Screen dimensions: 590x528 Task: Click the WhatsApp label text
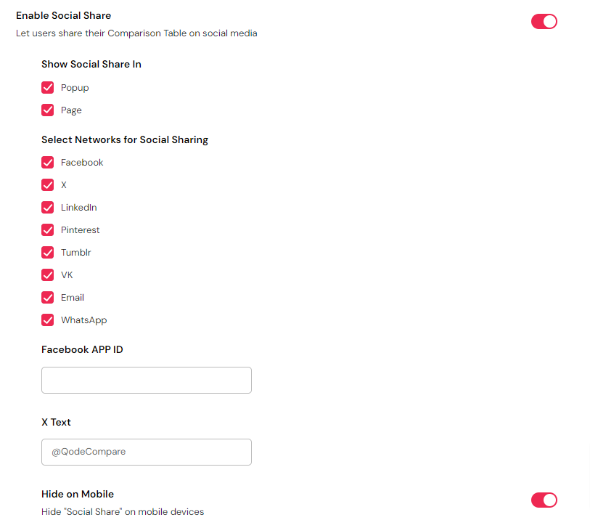83,320
